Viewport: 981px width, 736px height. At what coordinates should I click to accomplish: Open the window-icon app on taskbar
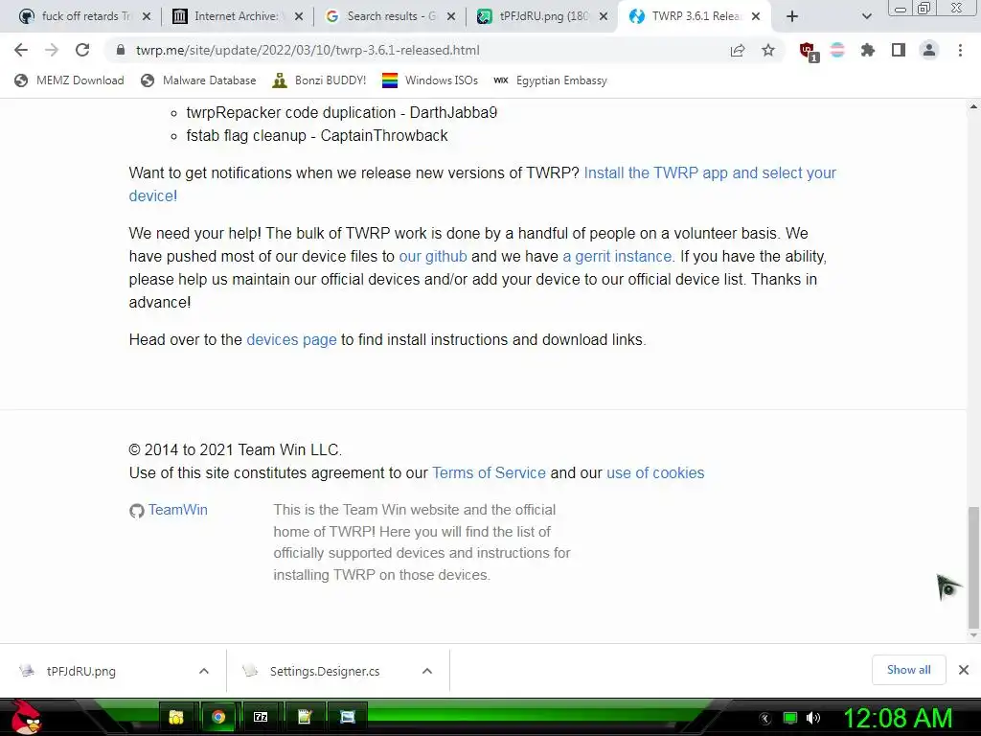pyautogui.click(x=347, y=717)
